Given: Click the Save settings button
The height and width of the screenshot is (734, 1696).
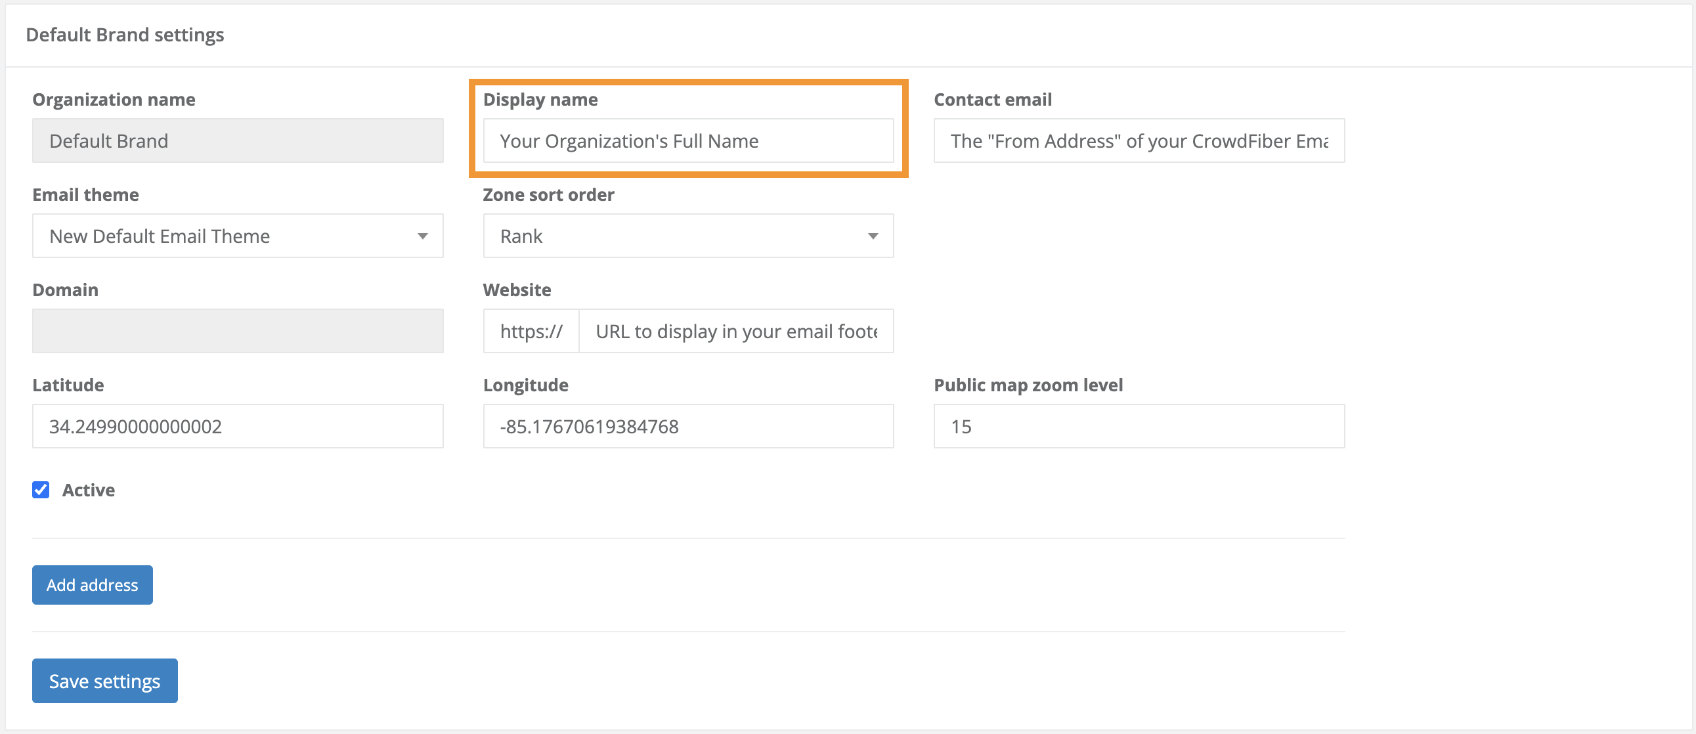Looking at the screenshot, I should click(104, 681).
